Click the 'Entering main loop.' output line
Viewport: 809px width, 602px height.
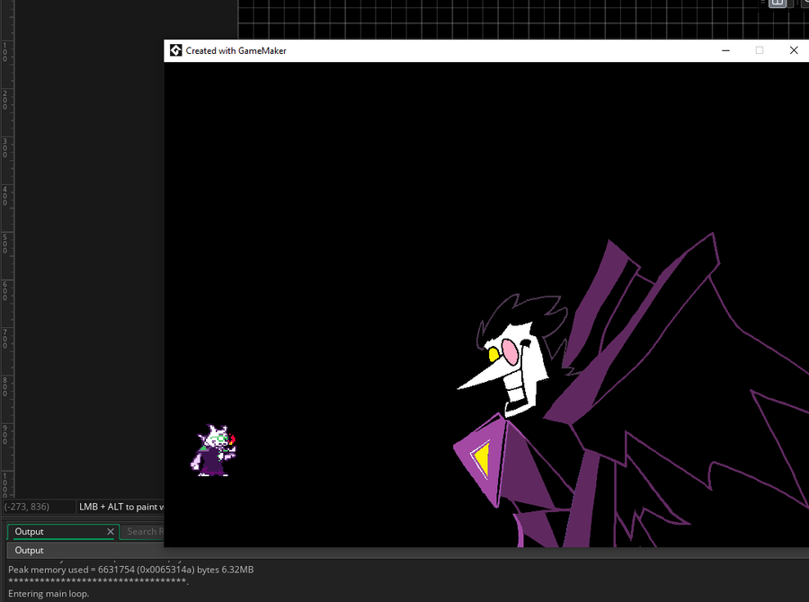(x=49, y=594)
